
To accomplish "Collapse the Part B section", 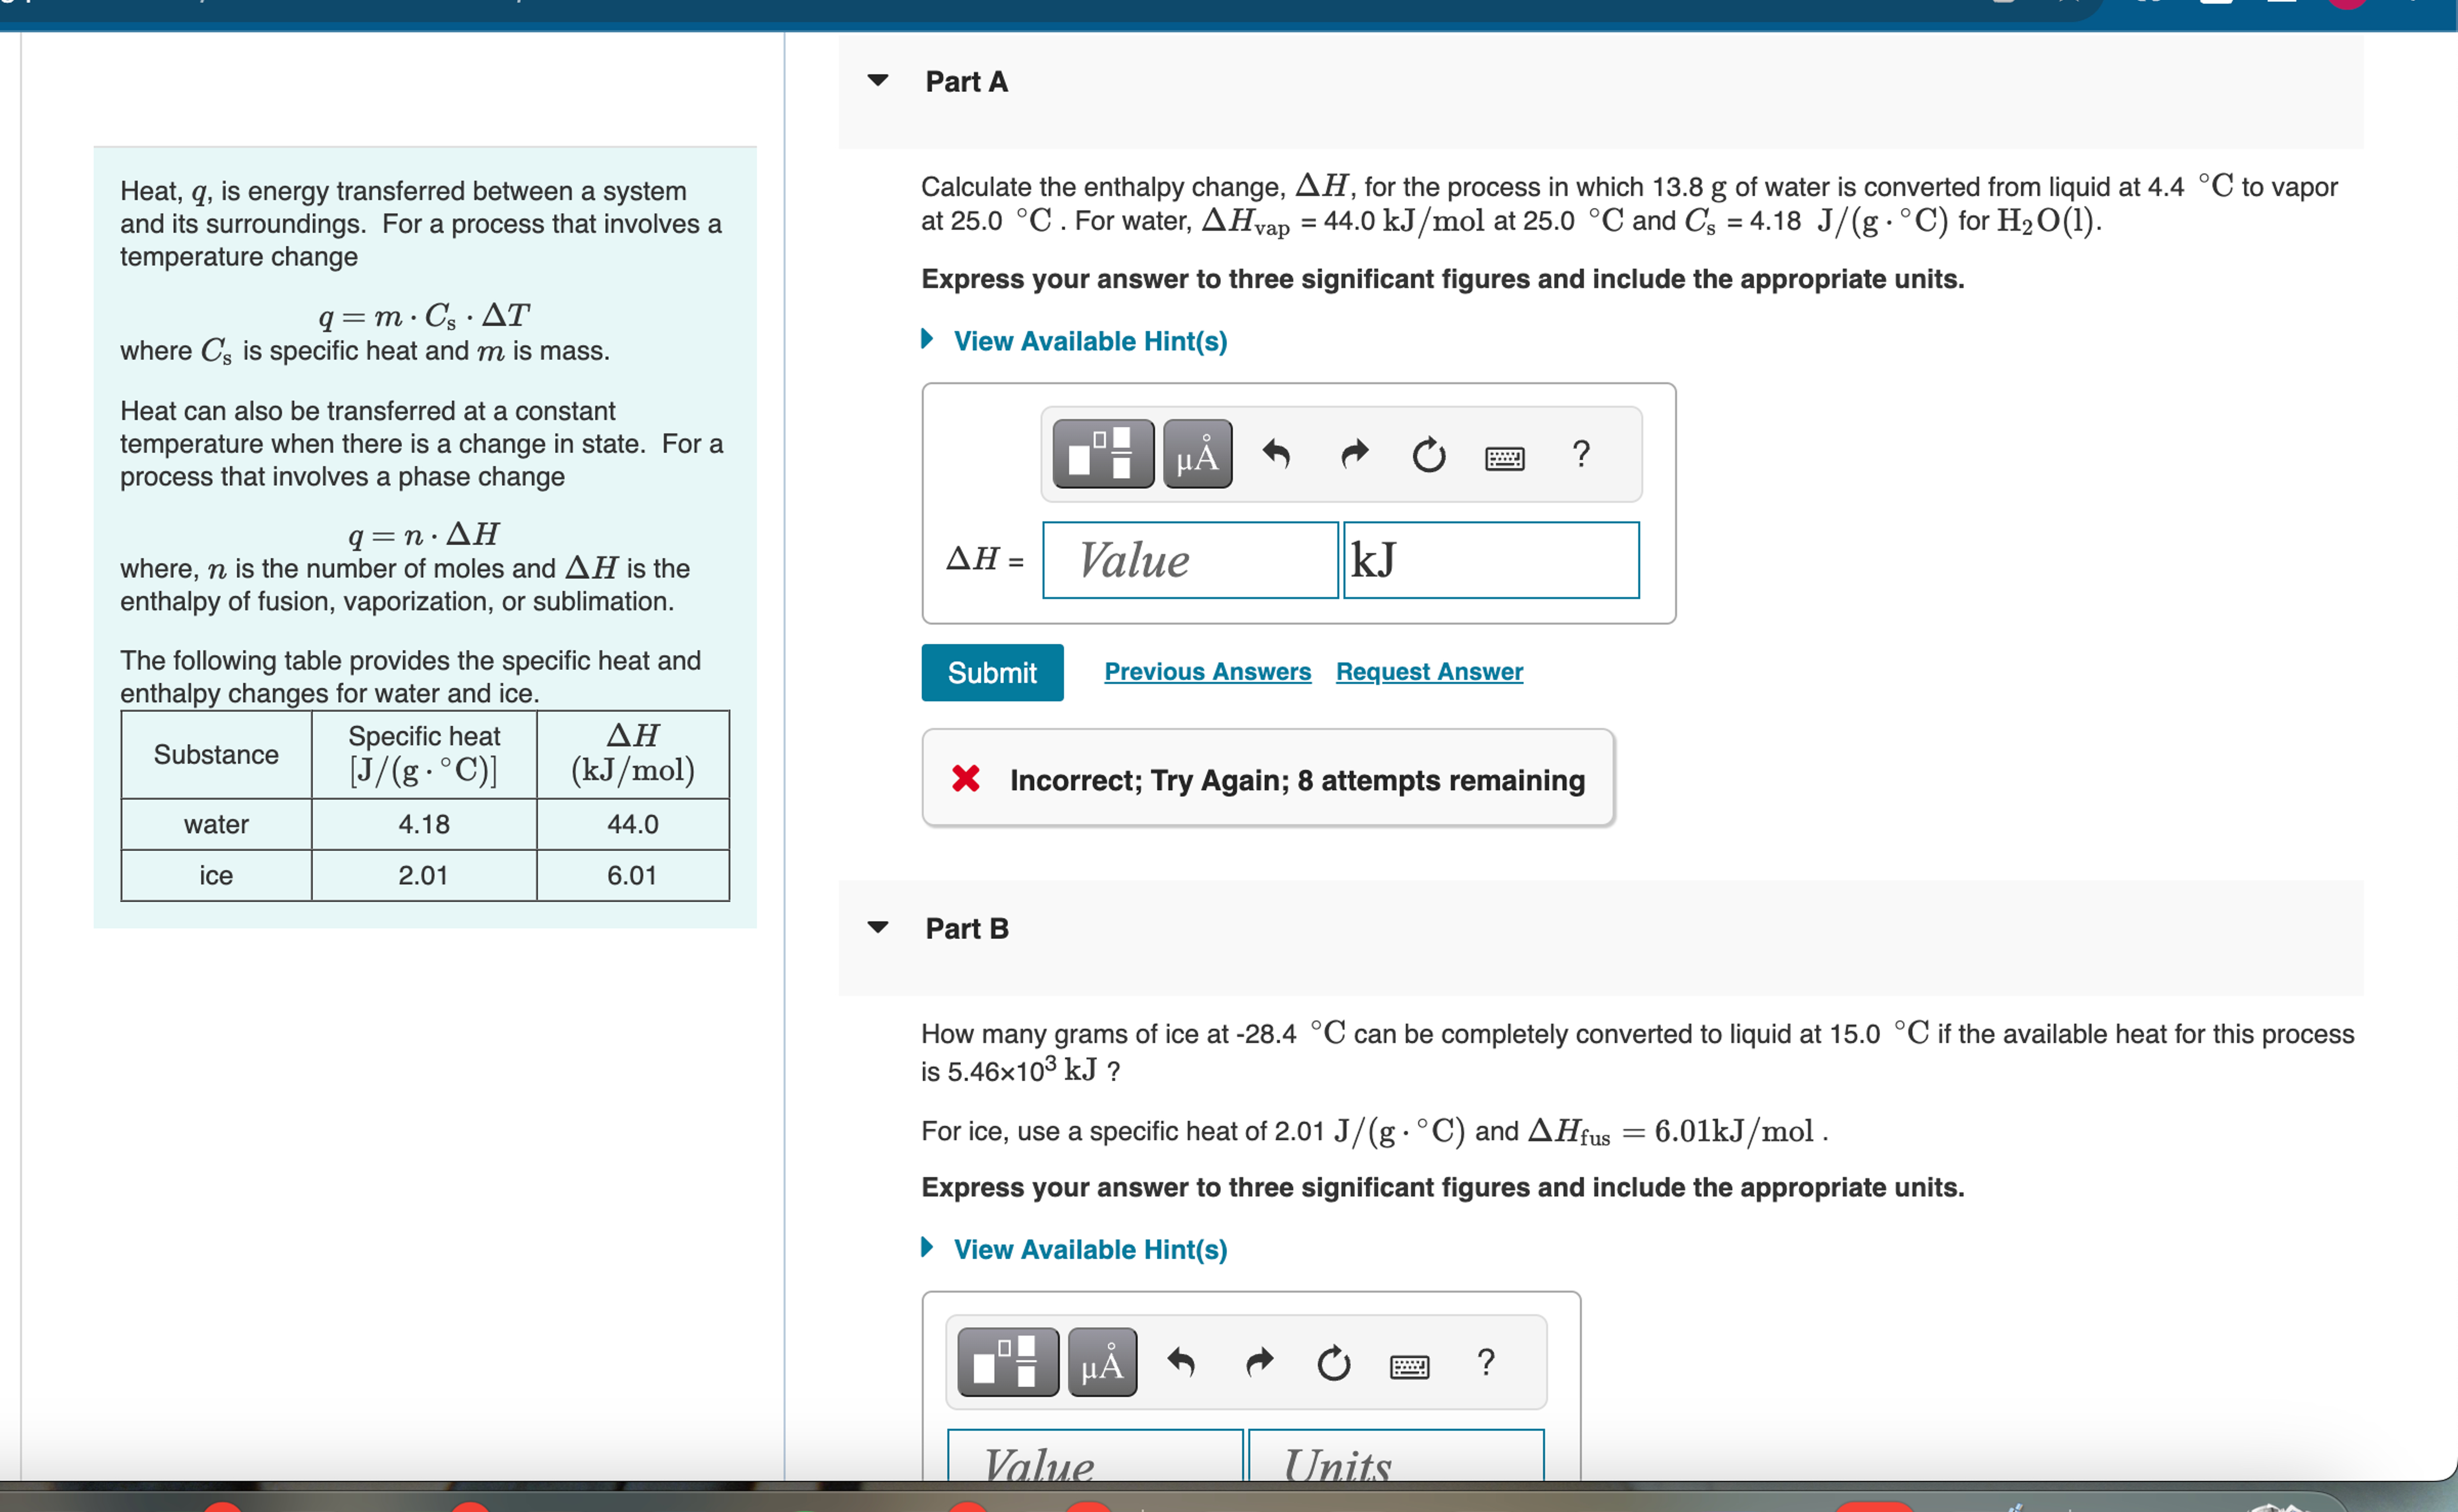I will 877,928.
